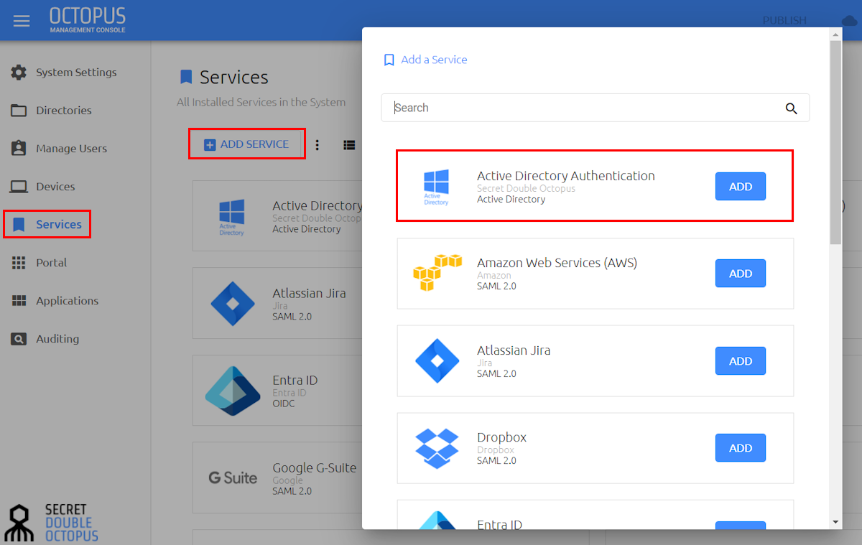Open System Settings in the sidebar
The image size is (862, 545).
pos(76,73)
